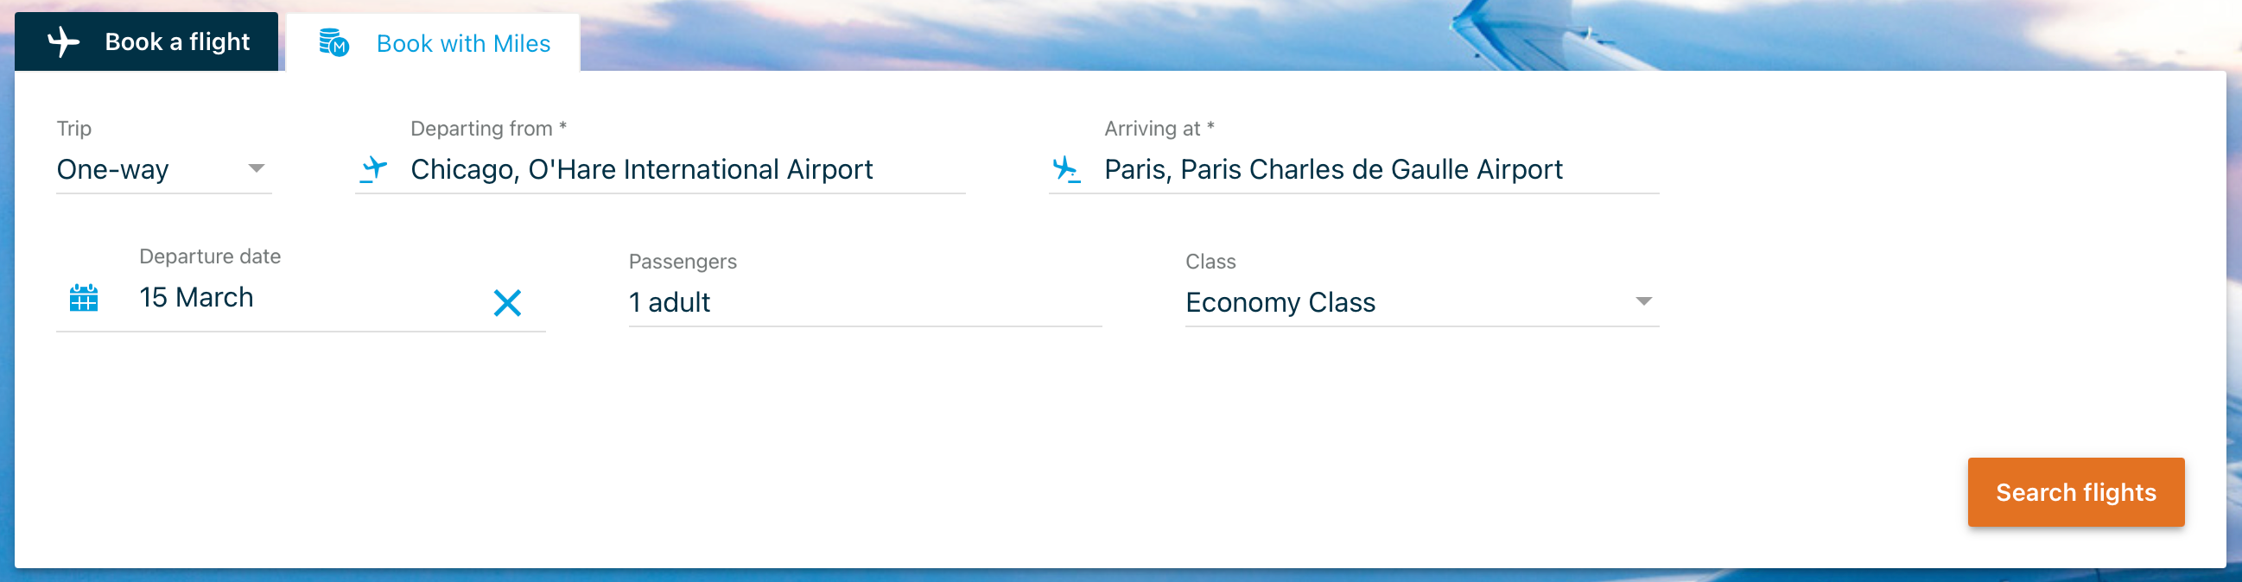Switch to the Book a flight tab
This screenshot has width=2242, height=582.
pos(176,40)
